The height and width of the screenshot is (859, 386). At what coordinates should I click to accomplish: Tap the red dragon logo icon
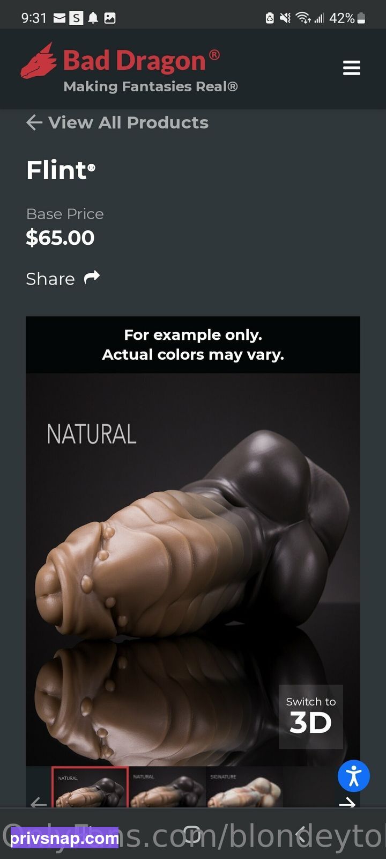coord(39,61)
